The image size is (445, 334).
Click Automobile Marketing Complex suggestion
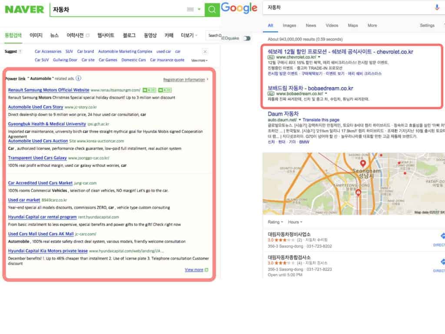click(x=125, y=51)
